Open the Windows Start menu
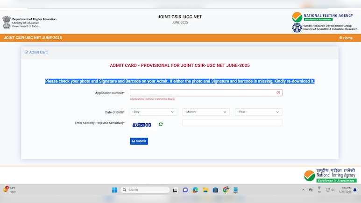 tap(114, 190)
